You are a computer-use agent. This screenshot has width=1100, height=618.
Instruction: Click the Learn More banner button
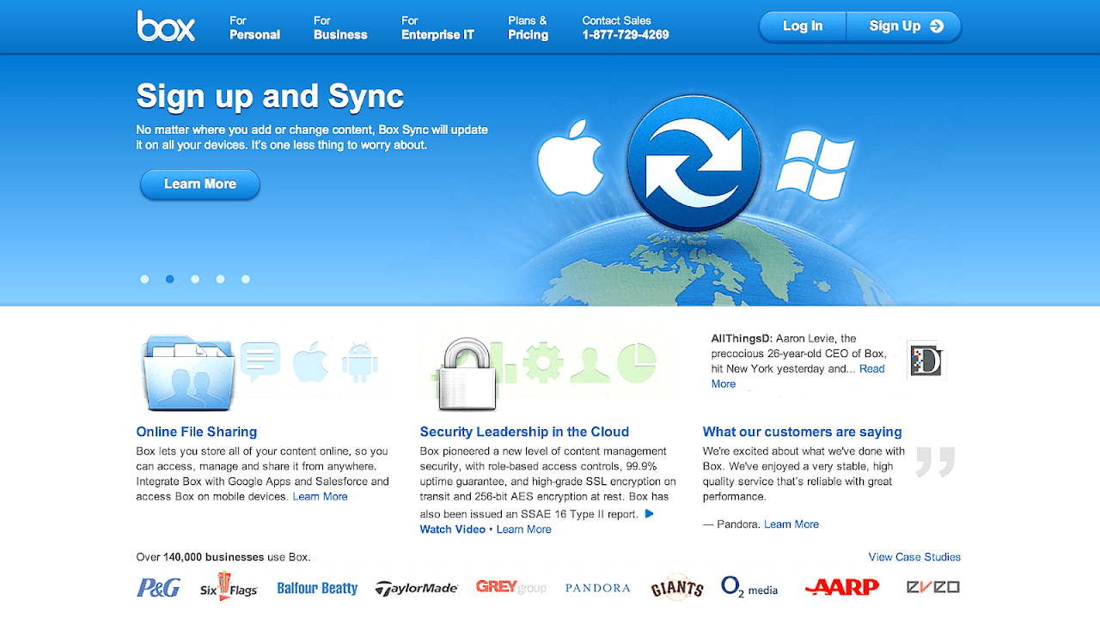(x=200, y=184)
